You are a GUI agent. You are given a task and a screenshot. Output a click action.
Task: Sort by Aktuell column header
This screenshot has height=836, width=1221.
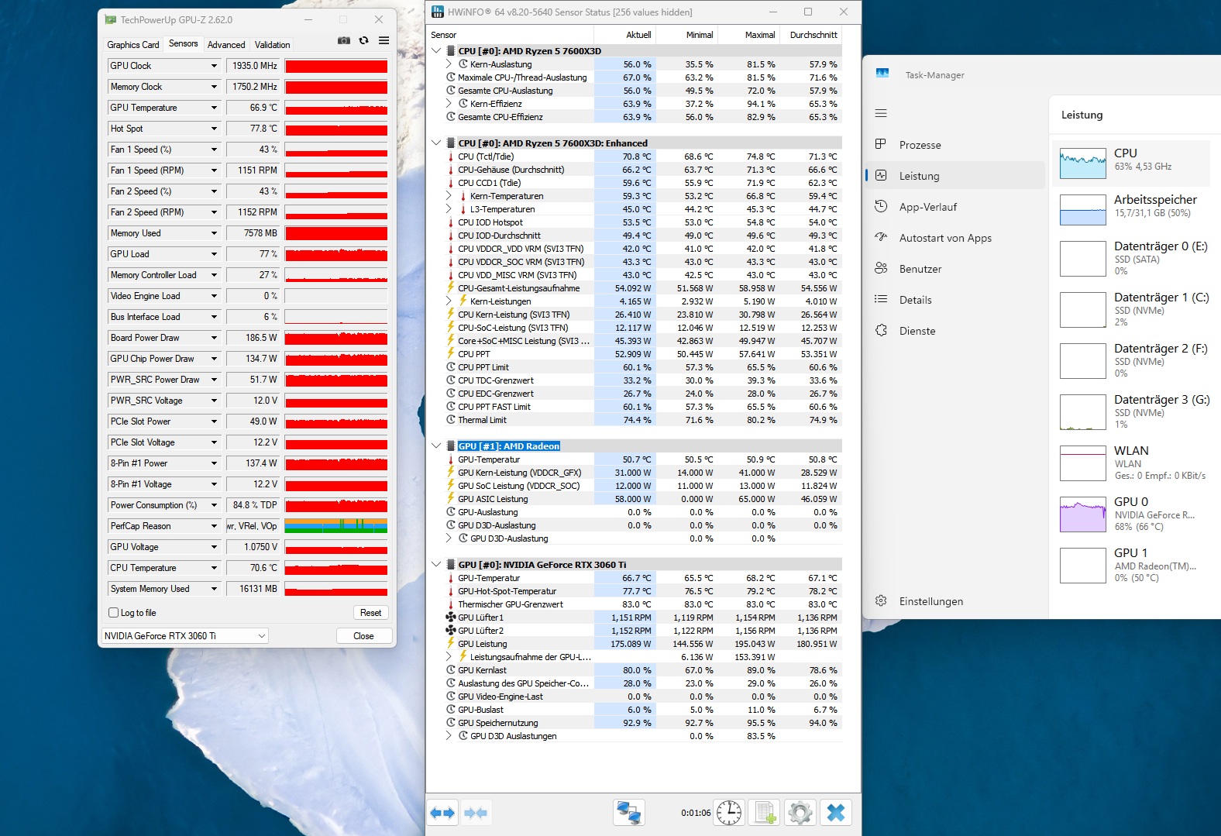625,35
